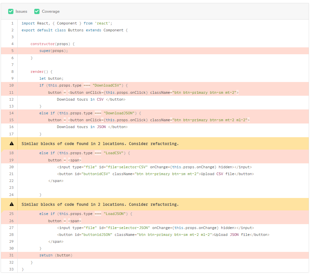Click 'button = <span>' on line 19

point(65,160)
